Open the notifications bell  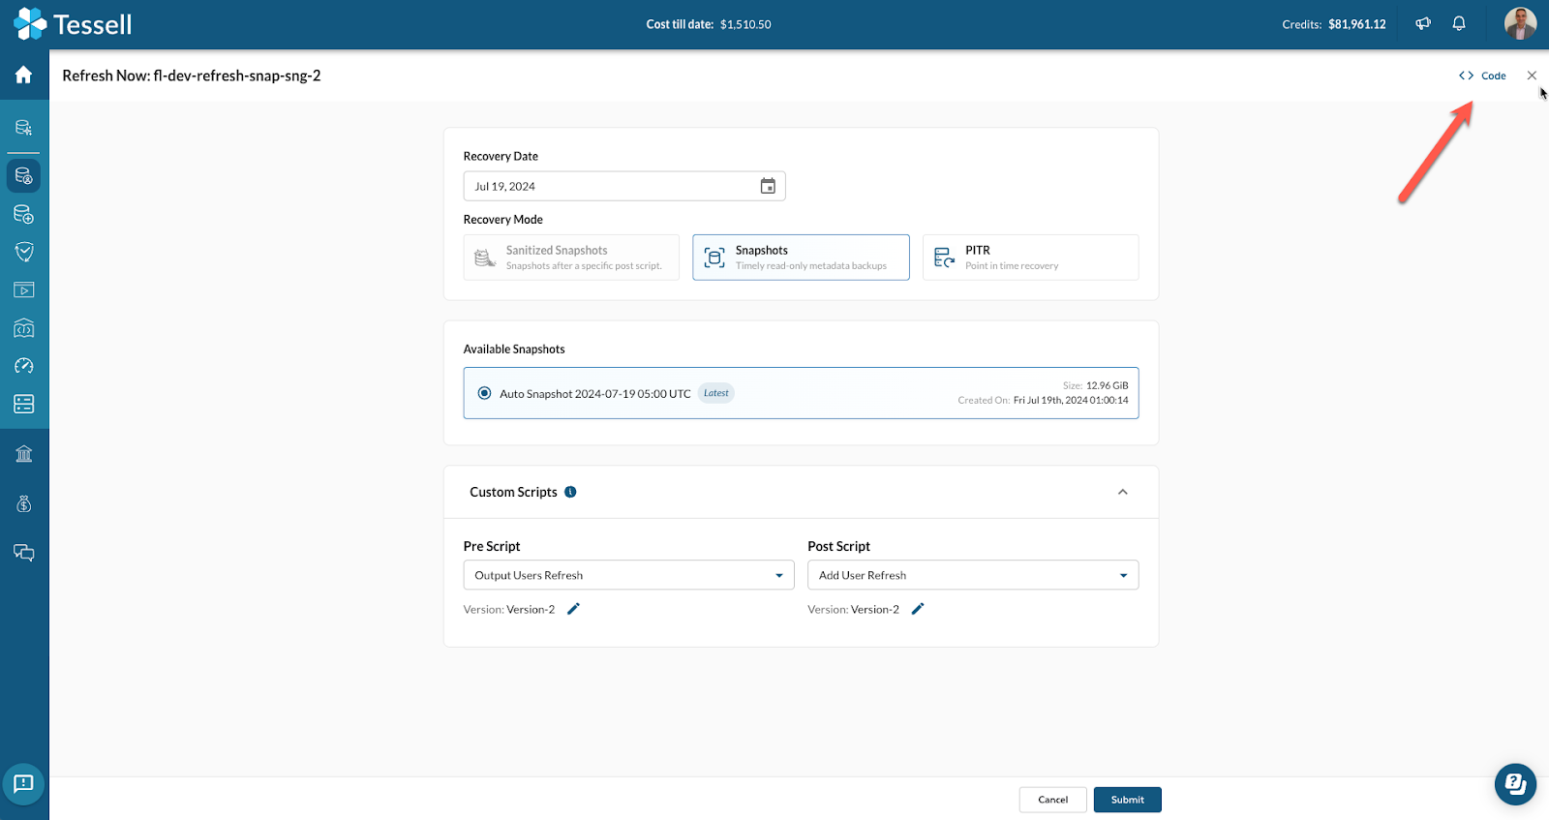1459,24
